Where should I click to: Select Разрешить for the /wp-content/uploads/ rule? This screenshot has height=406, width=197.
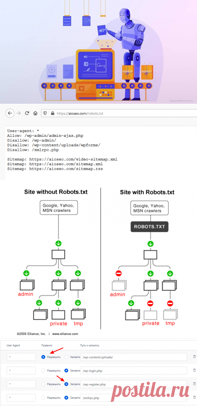click(x=43, y=357)
